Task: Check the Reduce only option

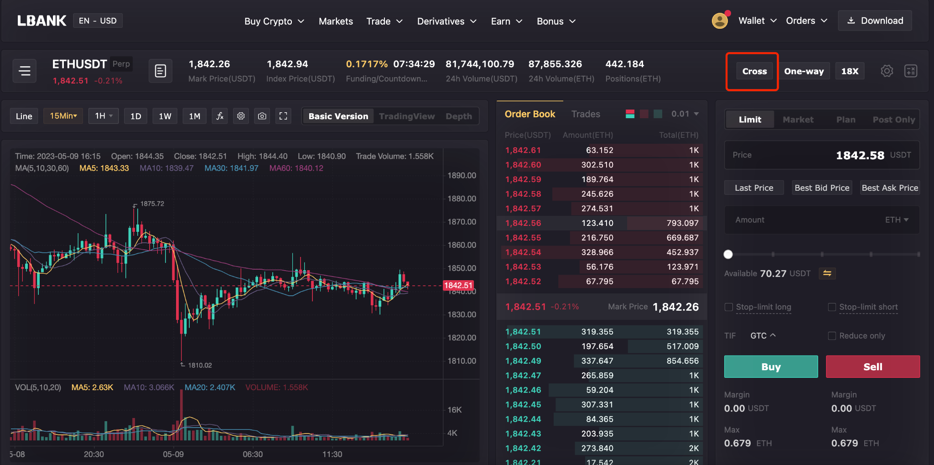Action: (x=832, y=336)
